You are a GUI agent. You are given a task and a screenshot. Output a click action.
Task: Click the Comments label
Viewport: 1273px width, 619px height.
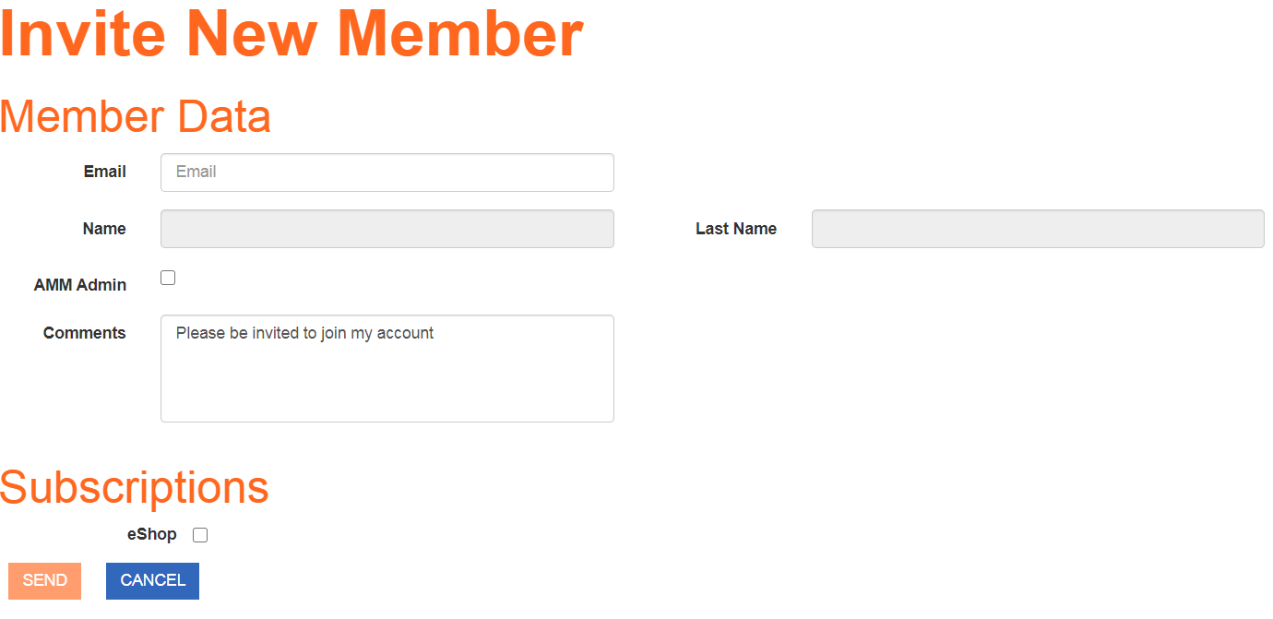tap(85, 333)
